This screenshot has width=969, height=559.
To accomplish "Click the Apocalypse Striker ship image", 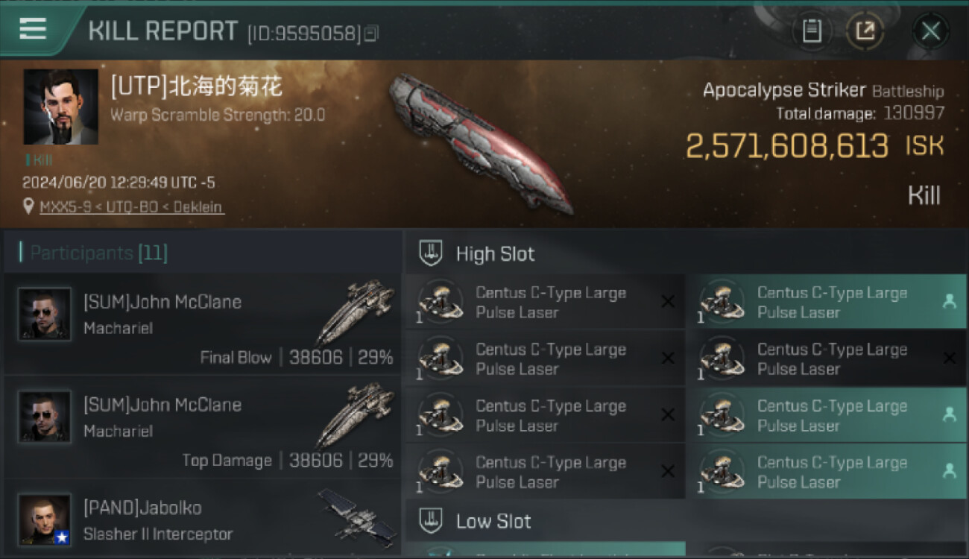I will [x=481, y=142].
